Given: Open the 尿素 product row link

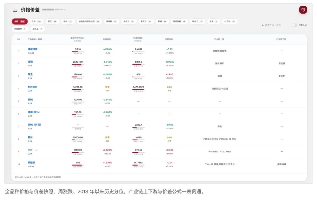Looking at the screenshot, I should pos(30,74).
